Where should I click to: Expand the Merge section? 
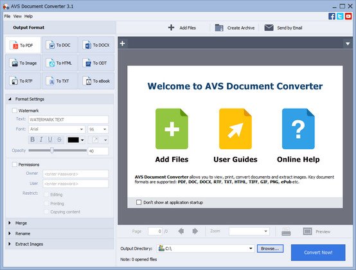10,223
